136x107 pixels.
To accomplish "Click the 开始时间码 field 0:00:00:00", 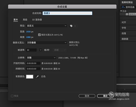I will point(33,63).
